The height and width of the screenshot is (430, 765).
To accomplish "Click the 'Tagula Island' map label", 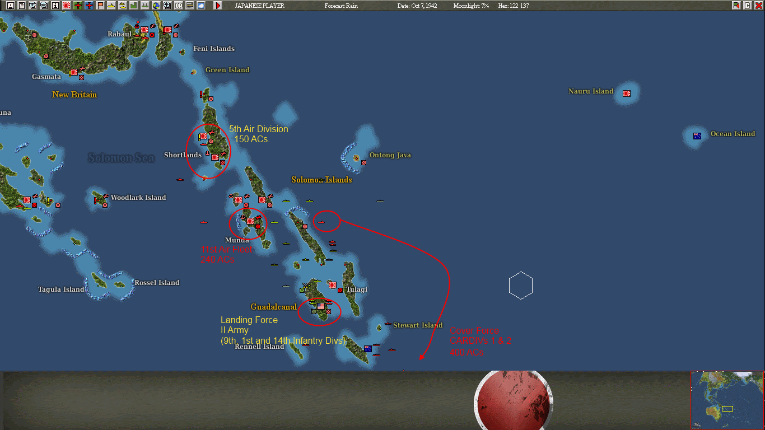I will (x=61, y=289).
